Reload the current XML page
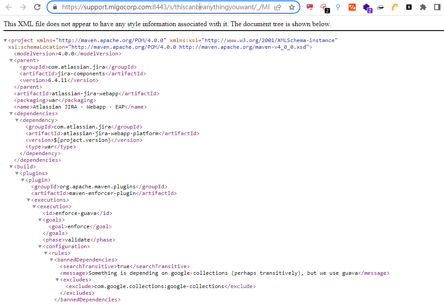The image size is (444, 304). (37, 7)
